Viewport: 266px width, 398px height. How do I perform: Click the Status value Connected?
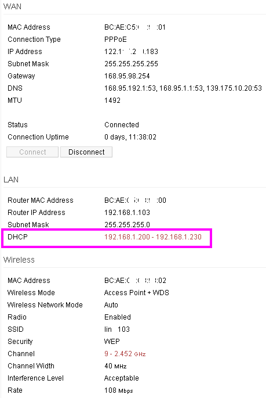pos(122,124)
